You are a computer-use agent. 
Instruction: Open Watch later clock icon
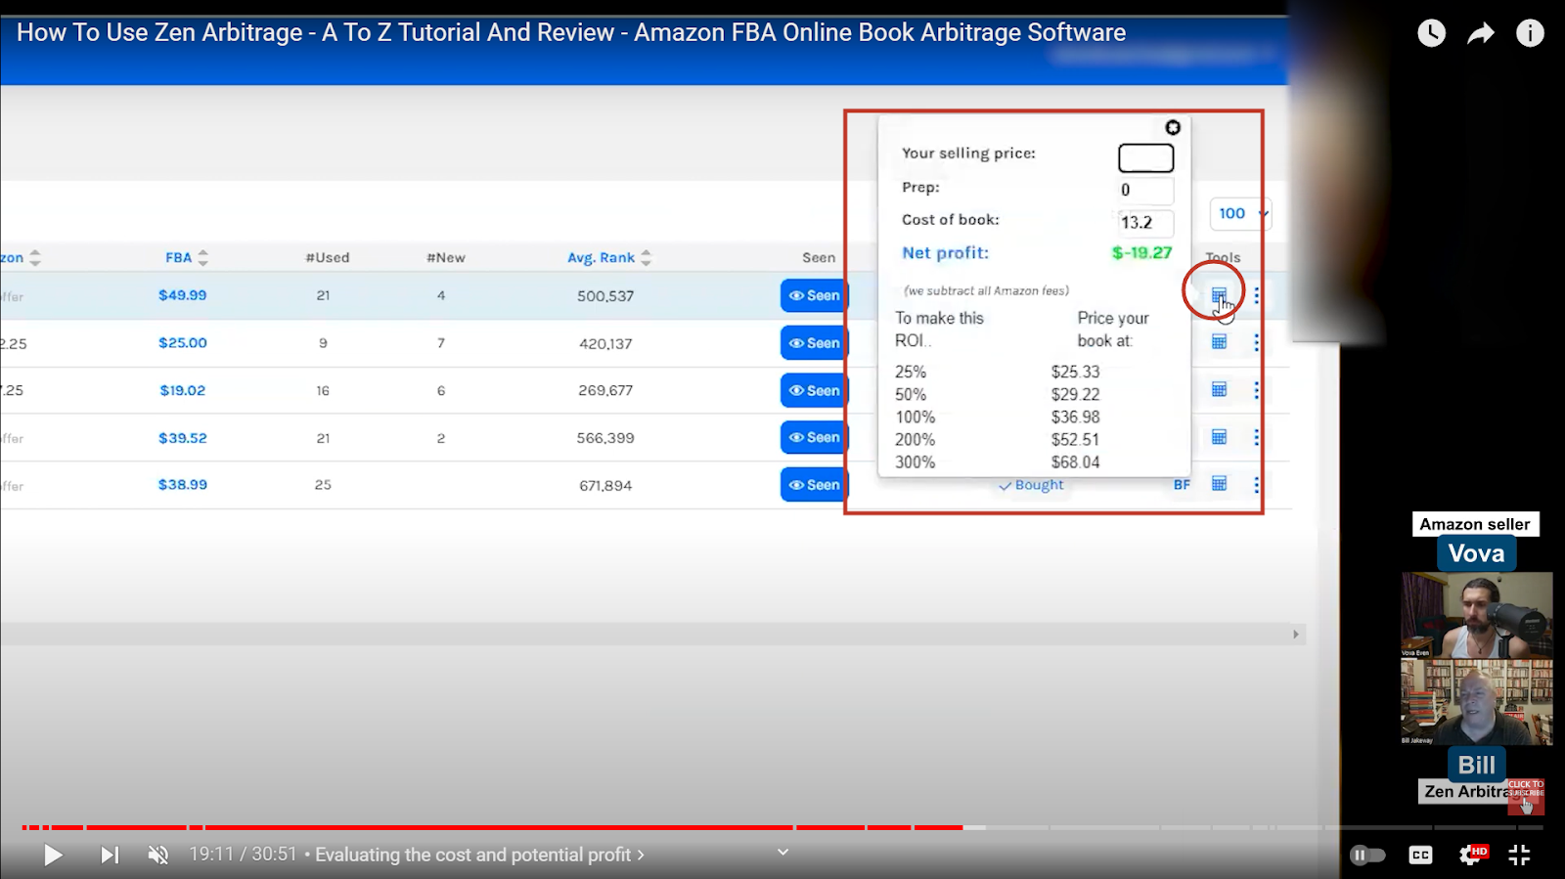point(1431,33)
